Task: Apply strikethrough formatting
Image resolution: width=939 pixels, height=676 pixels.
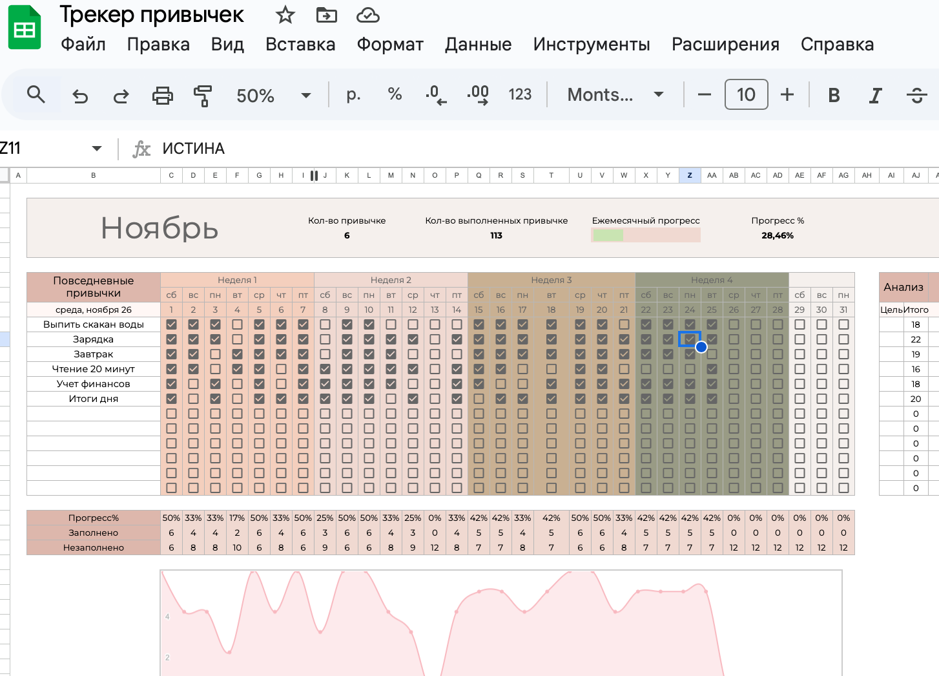Action: (x=916, y=96)
